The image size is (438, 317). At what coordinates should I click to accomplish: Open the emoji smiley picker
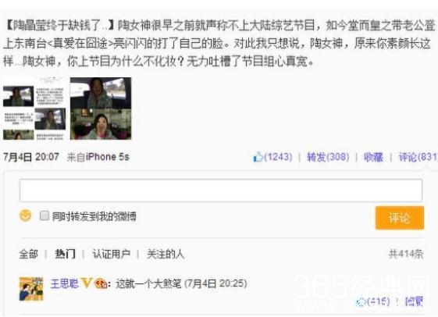click(26, 215)
